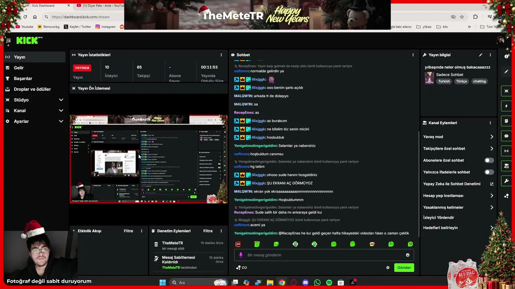Open Yapay Zeka ile Sohbet Denetimi external link
The image size is (515, 289).
point(492,184)
